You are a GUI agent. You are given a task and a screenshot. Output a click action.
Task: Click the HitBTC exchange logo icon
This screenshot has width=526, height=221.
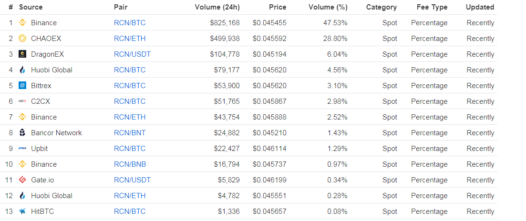coord(22,211)
